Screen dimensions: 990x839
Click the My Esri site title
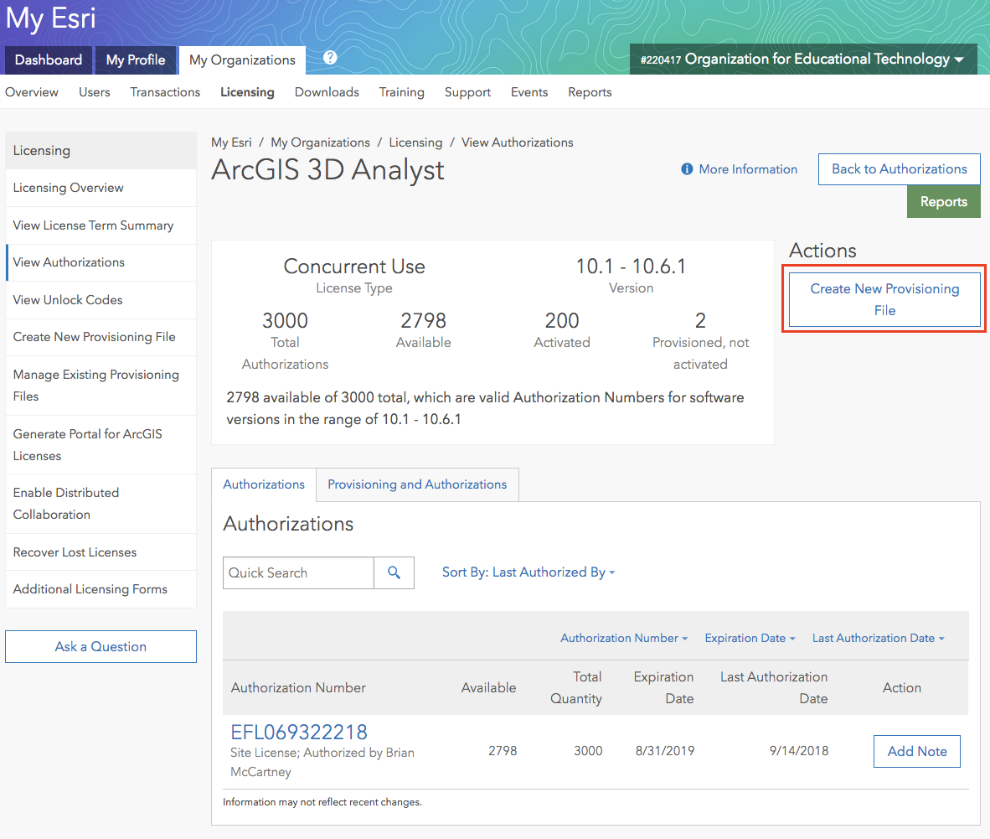pyautogui.click(x=50, y=18)
